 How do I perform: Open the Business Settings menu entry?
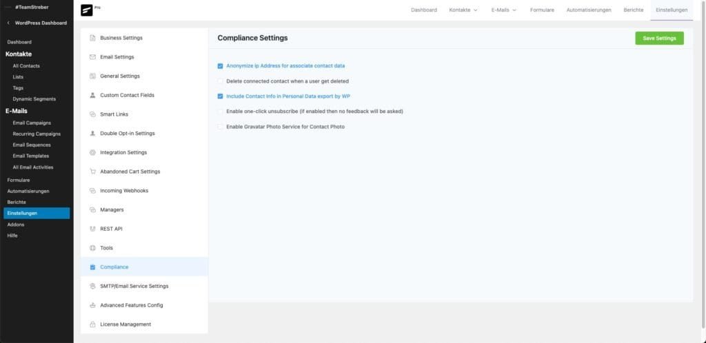[x=144, y=38]
